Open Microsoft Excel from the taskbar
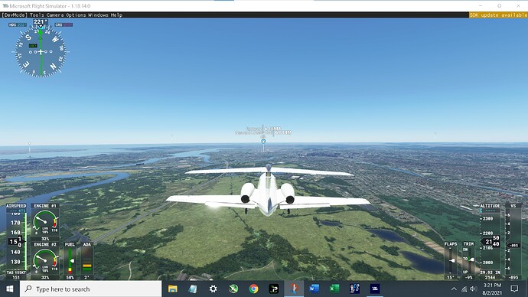Viewport: 528px width, 297px height. (x=334, y=289)
